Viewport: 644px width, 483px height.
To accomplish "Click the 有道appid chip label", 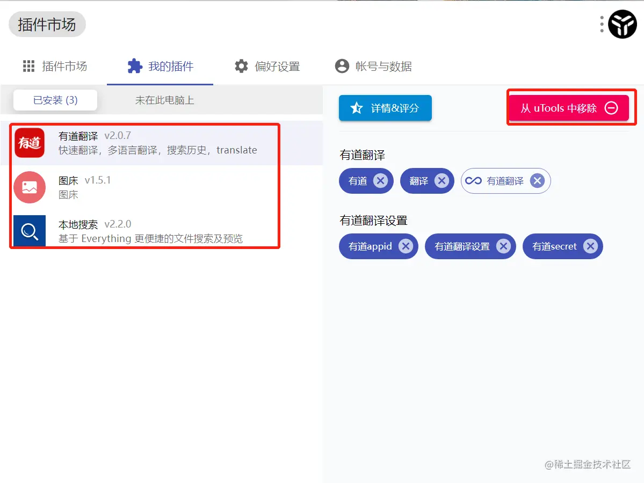I will (x=370, y=246).
